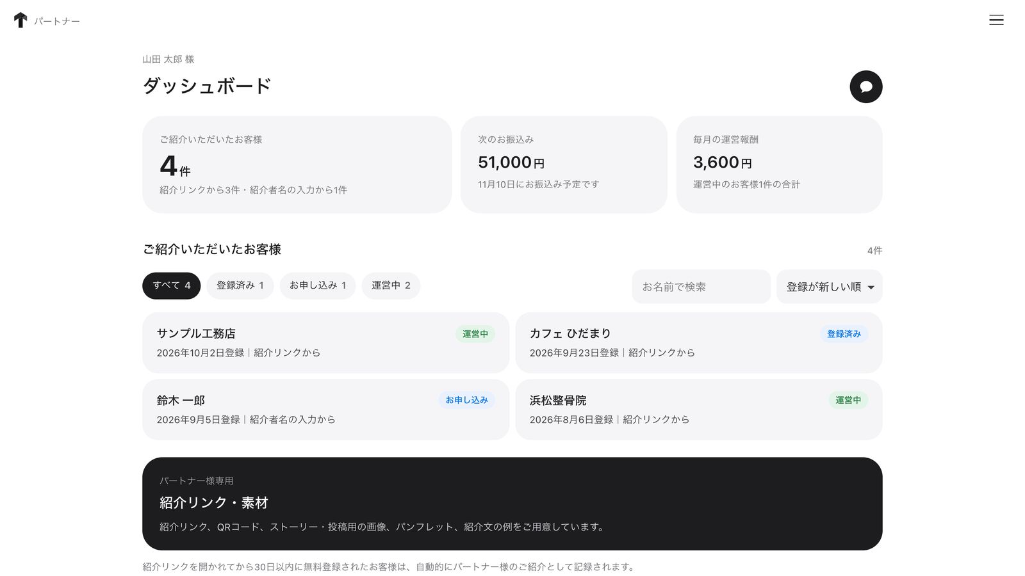Select the お申し込み 1 filter tab

[318, 285]
